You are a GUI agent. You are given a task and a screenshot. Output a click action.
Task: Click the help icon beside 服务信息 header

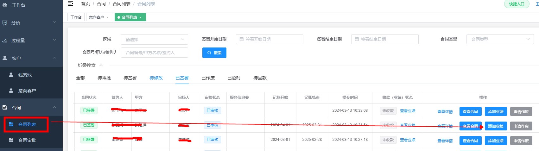pyautogui.click(x=247, y=98)
